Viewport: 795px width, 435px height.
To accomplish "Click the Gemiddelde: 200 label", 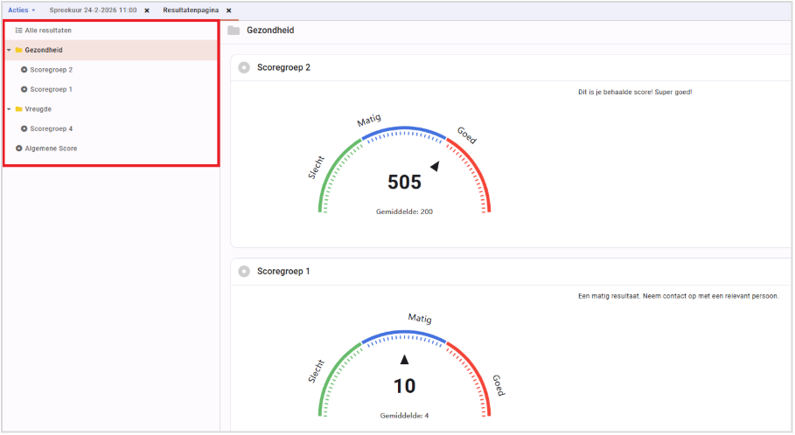I will click(404, 211).
